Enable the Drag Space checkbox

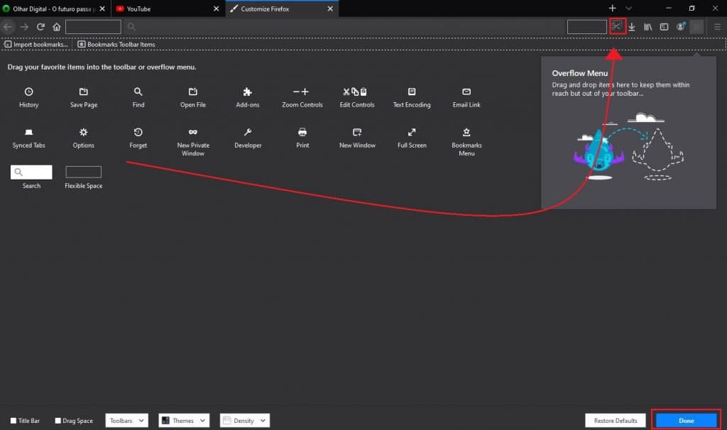point(58,421)
